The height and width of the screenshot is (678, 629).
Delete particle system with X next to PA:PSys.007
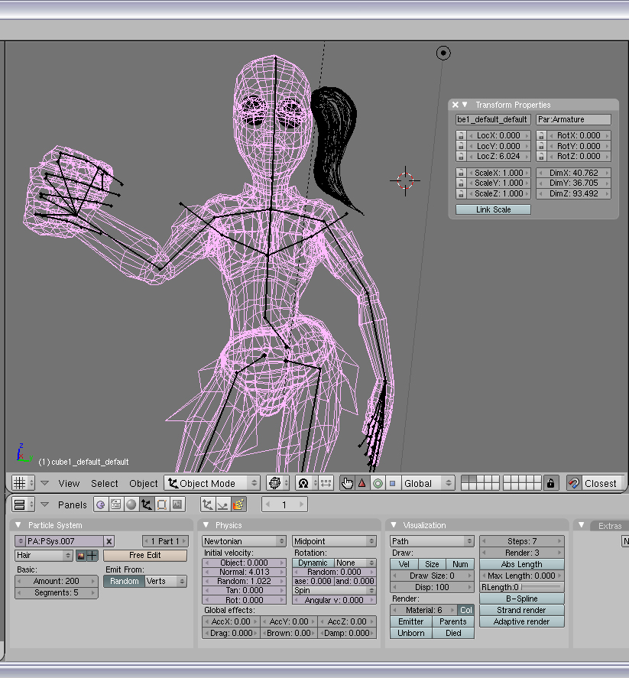point(109,541)
